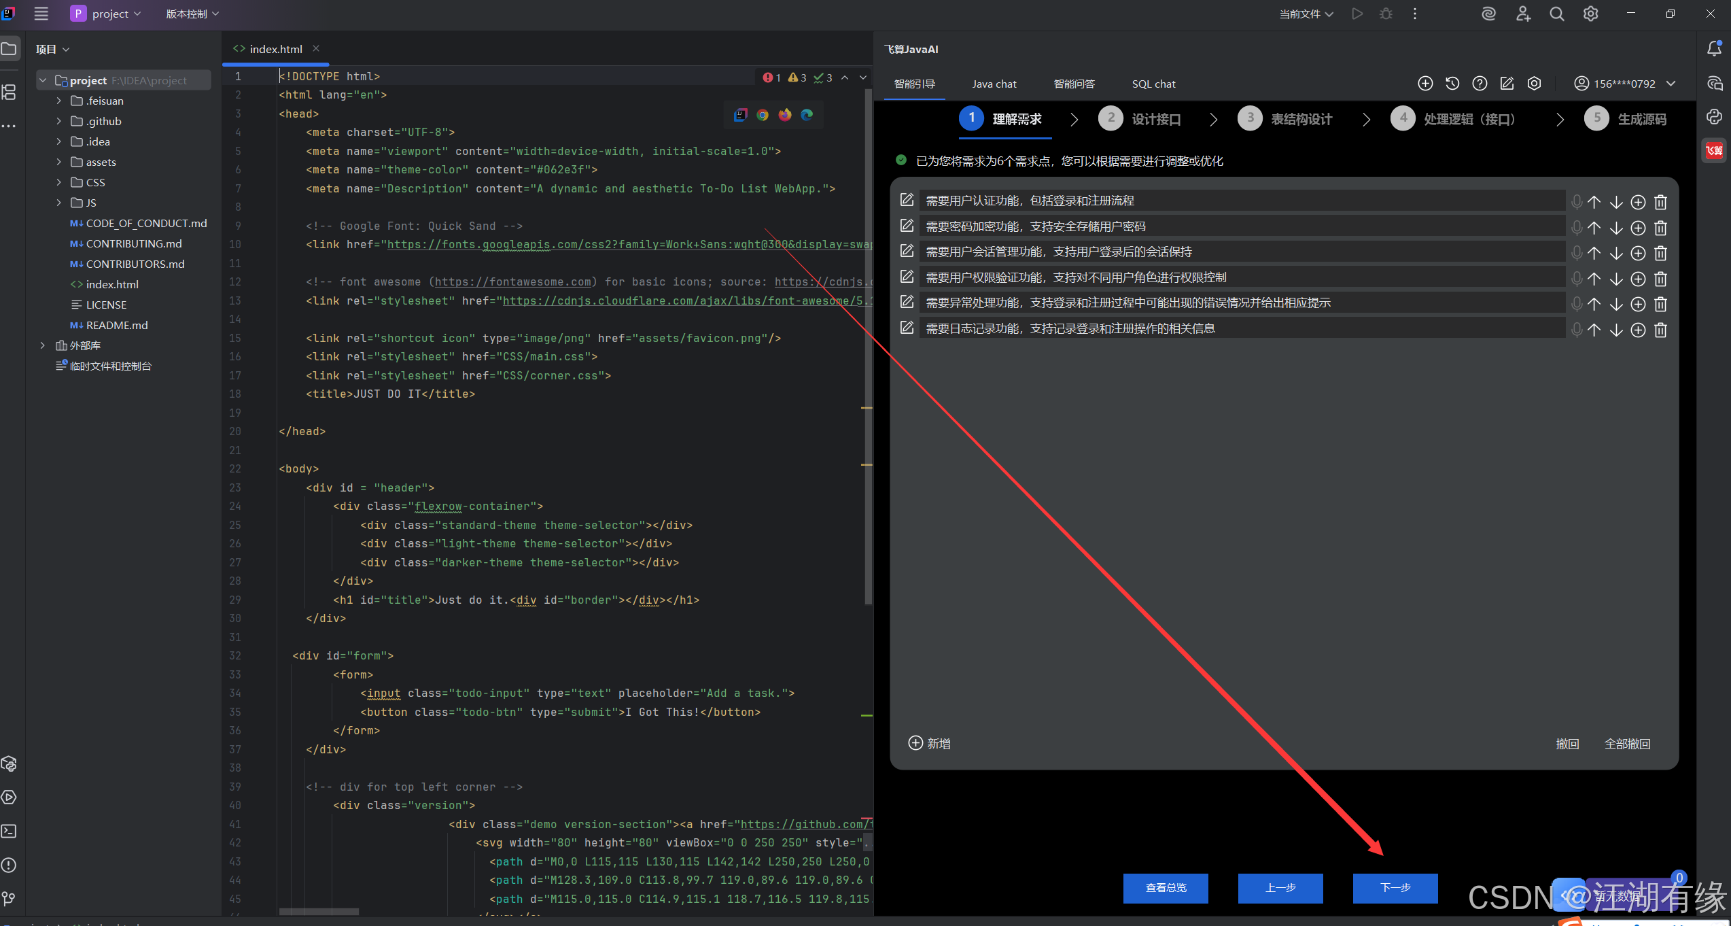Viewport: 1731px width, 926px height.
Task: Close the index.html editor tab
Action: 316,48
